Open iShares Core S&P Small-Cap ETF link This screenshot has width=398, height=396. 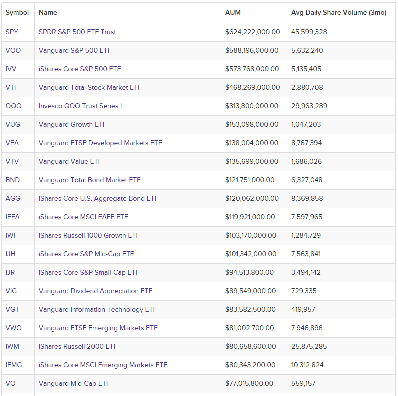[x=89, y=273]
